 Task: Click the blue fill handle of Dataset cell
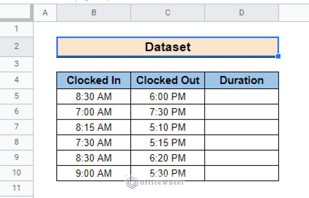(278, 56)
